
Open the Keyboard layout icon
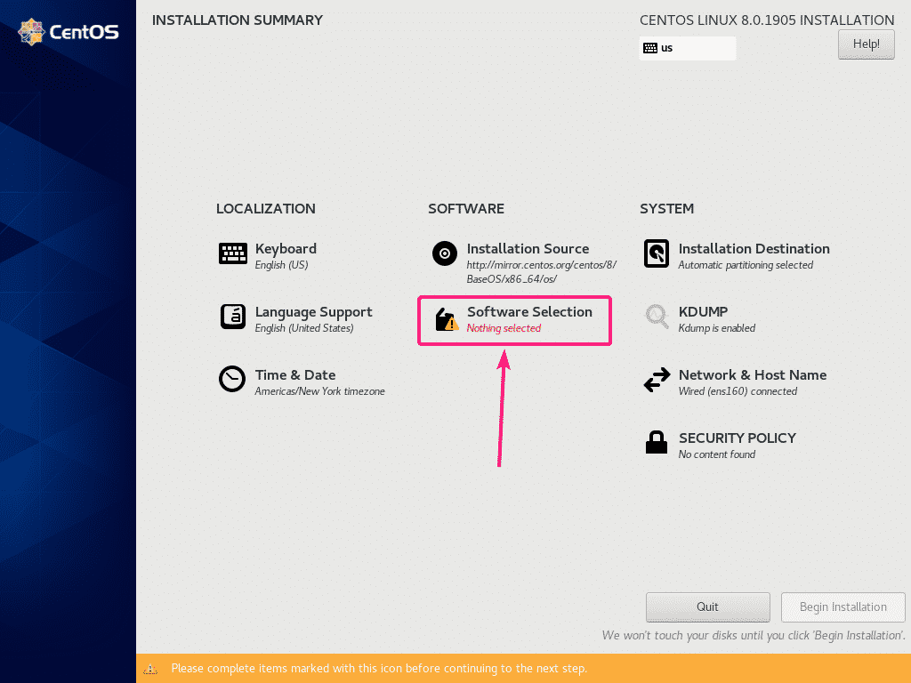click(x=233, y=253)
